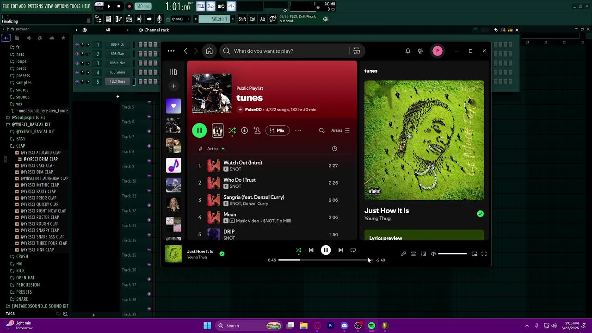Screen dimensions: 592x333
Task: Download the tunes playlist
Action: pos(244,130)
